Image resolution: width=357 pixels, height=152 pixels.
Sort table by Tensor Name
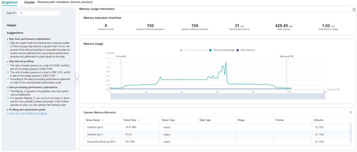tap(103, 120)
